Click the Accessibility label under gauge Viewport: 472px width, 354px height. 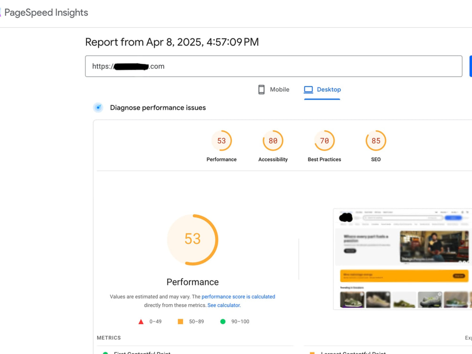273,160
